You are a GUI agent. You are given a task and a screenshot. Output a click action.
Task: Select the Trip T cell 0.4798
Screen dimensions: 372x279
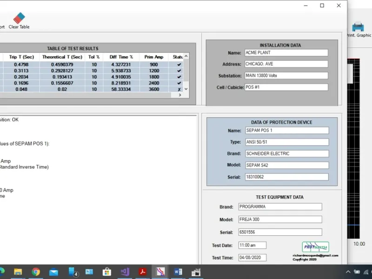21,65
